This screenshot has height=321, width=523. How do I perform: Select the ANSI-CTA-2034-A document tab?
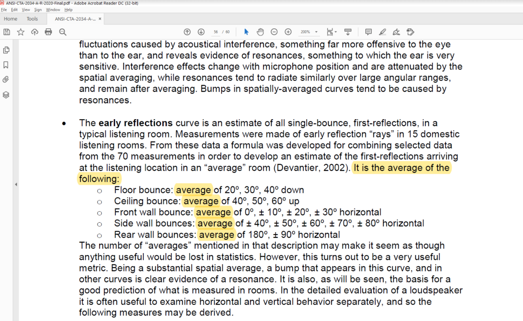tap(75, 19)
